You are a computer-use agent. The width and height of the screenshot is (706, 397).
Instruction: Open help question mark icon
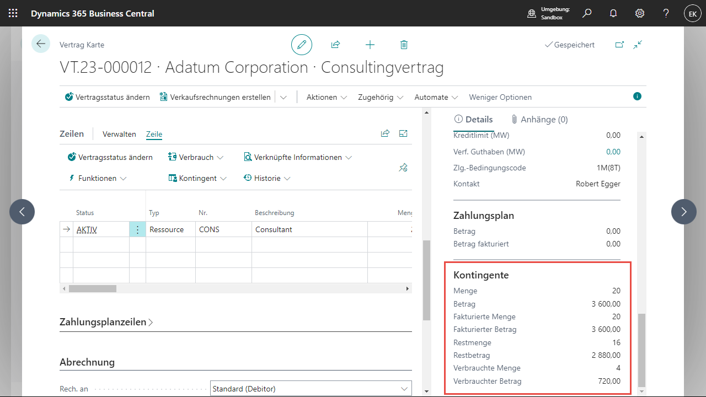666,13
